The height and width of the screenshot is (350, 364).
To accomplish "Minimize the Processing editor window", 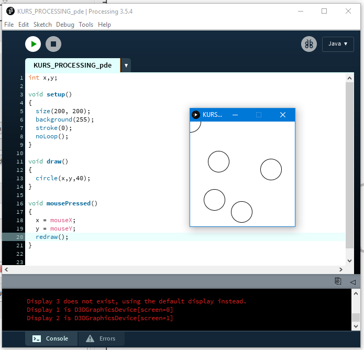I will point(301,11).
